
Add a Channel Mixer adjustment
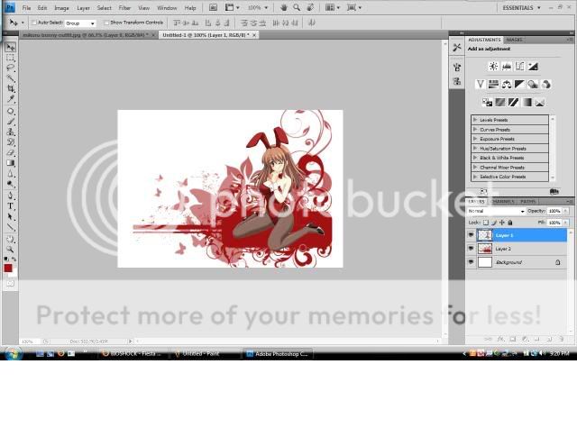tap(546, 84)
